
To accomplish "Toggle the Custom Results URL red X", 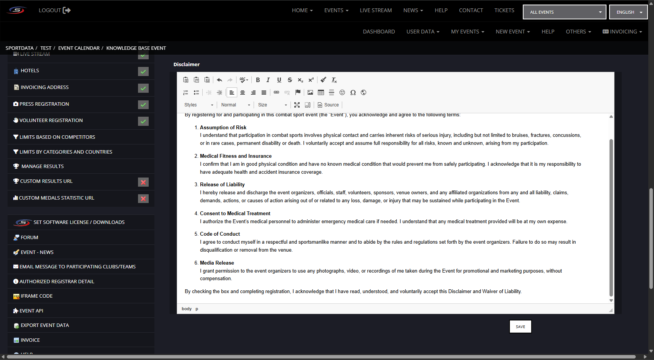I will (x=143, y=182).
